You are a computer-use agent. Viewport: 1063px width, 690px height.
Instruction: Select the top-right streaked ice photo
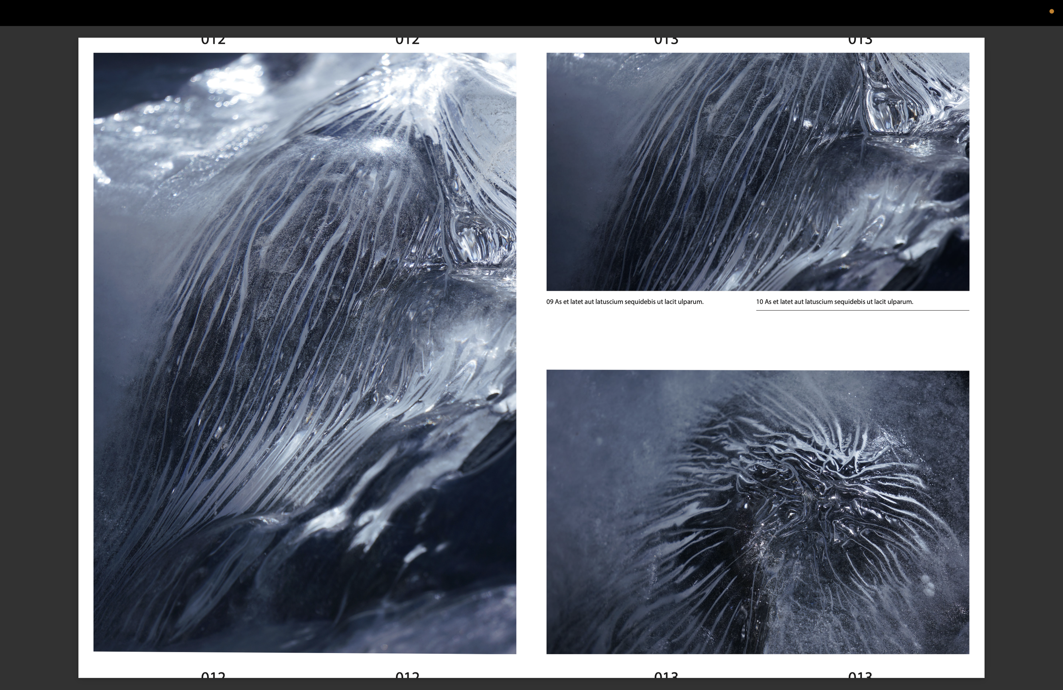pyautogui.click(x=758, y=171)
